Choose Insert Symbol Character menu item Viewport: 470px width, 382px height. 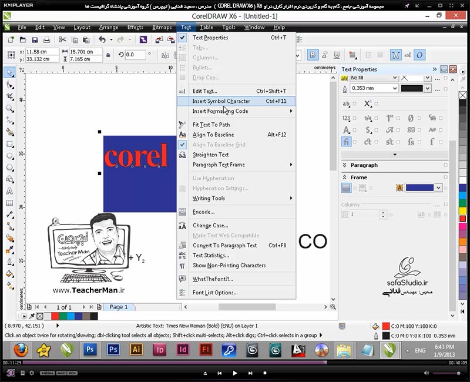[236, 101]
